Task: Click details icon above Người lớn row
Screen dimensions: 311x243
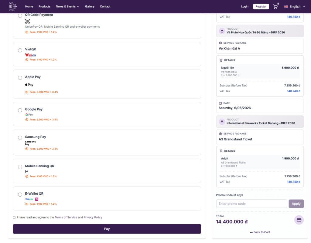Action: tap(221, 60)
